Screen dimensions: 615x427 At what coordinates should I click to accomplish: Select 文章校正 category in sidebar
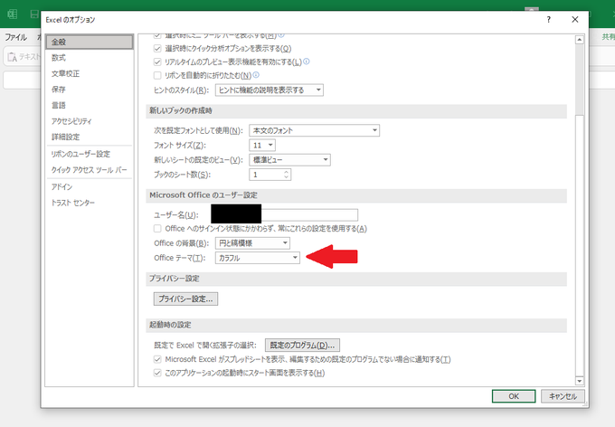(90, 74)
